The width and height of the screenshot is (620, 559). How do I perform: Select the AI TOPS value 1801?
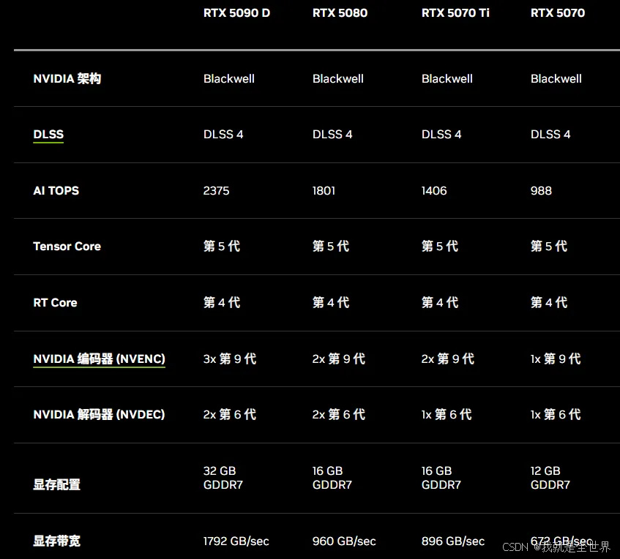click(324, 190)
